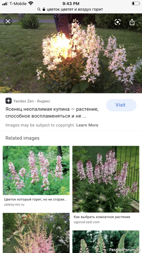Tap the Visit button
The image size is (142, 253).
tap(121, 105)
